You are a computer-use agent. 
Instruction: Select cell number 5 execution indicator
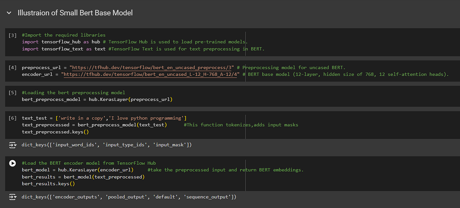pos(12,93)
